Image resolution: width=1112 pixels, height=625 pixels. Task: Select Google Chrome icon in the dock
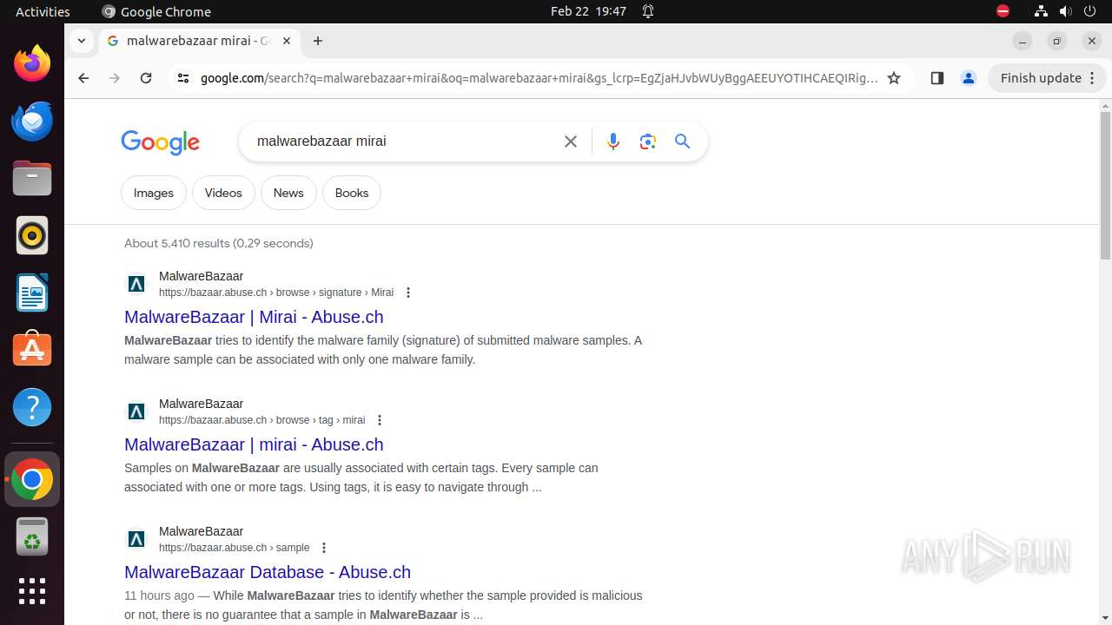[x=32, y=479]
